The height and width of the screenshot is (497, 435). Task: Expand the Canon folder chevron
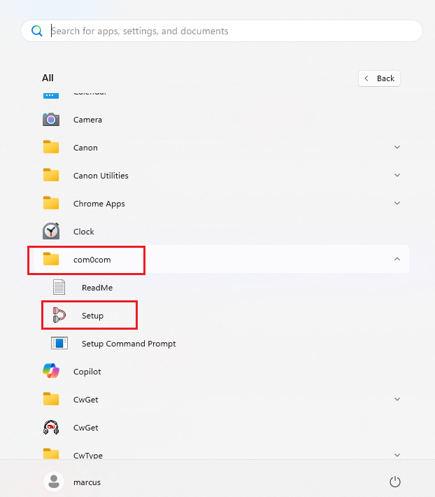point(397,147)
